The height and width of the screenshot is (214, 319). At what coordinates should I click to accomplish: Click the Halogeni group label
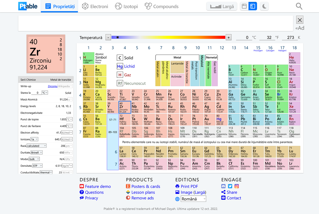pyautogui.click(x=283, y=51)
